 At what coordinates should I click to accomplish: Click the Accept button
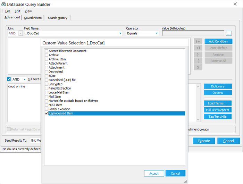[x=154, y=174]
